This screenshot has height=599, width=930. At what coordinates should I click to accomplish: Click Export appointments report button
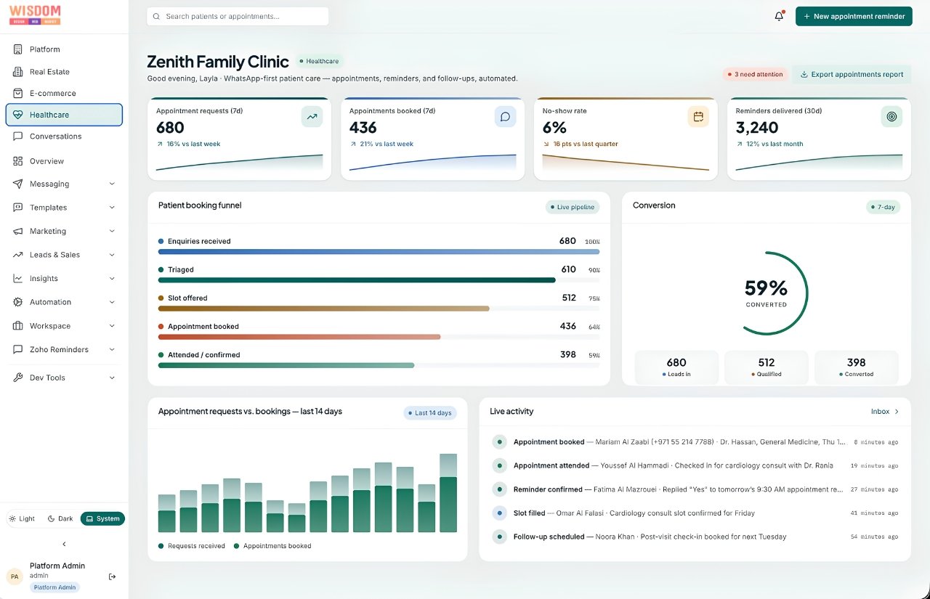(x=852, y=74)
